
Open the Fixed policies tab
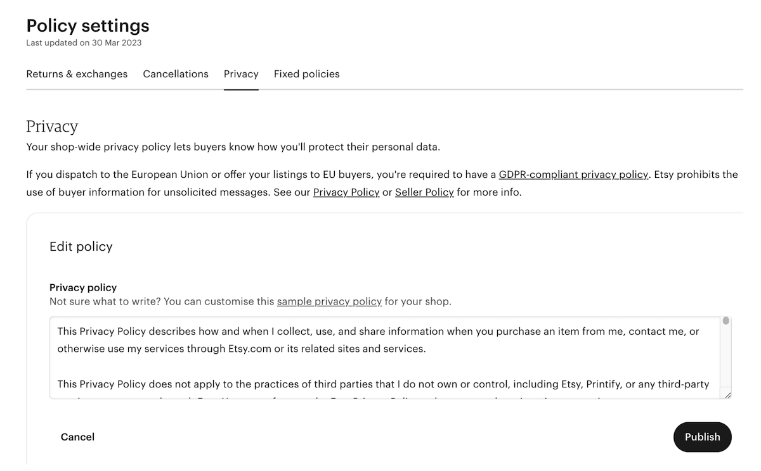(307, 74)
